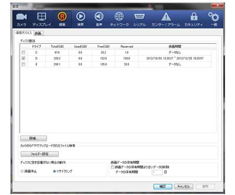Click the Total value 97.6 for drive C
Image resolution: width=235 pixels, height=195 pixels.
pyautogui.click(x=57, y=52)
